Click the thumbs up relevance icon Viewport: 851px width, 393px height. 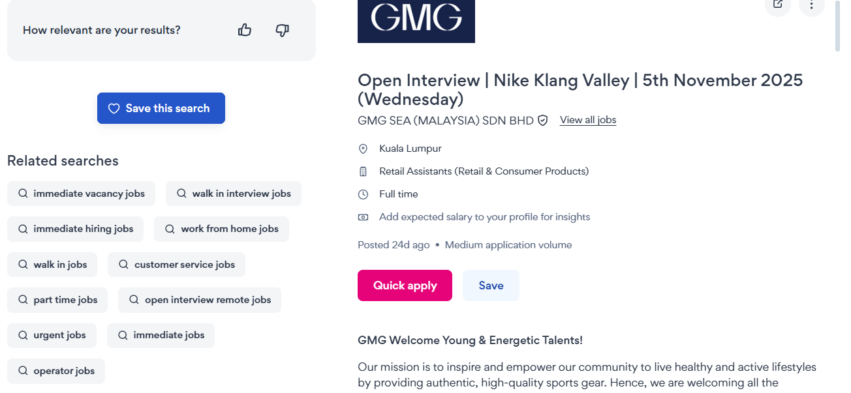pos(245,30)
